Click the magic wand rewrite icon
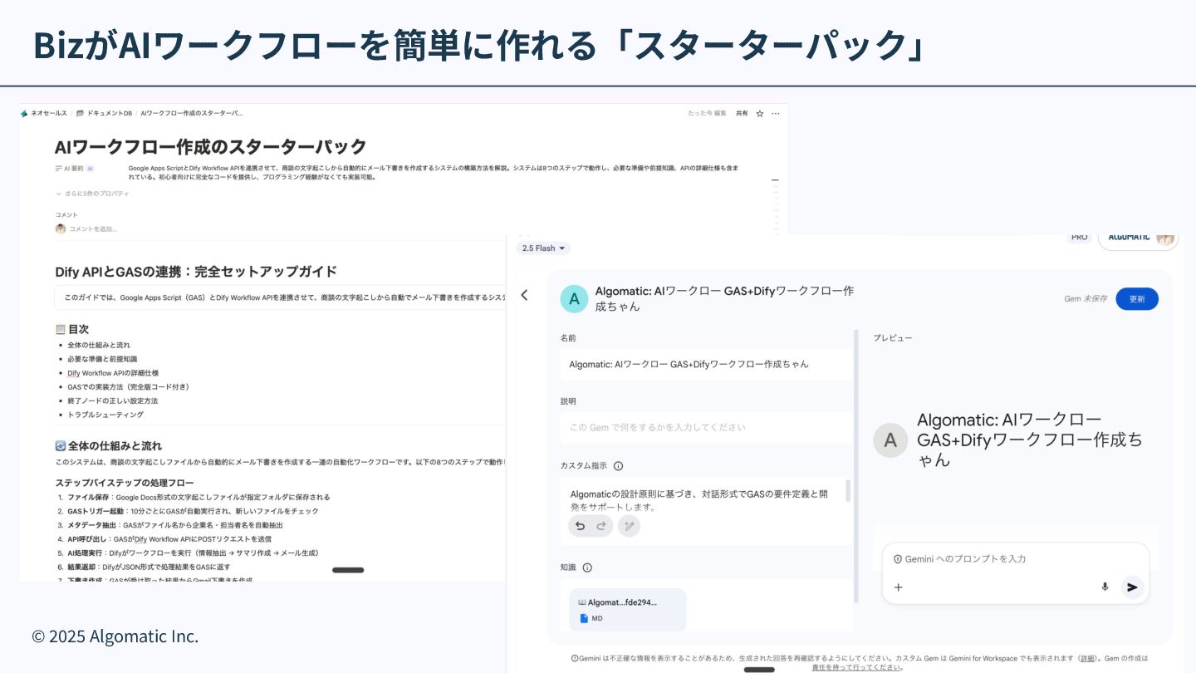 tap(630, 526)
